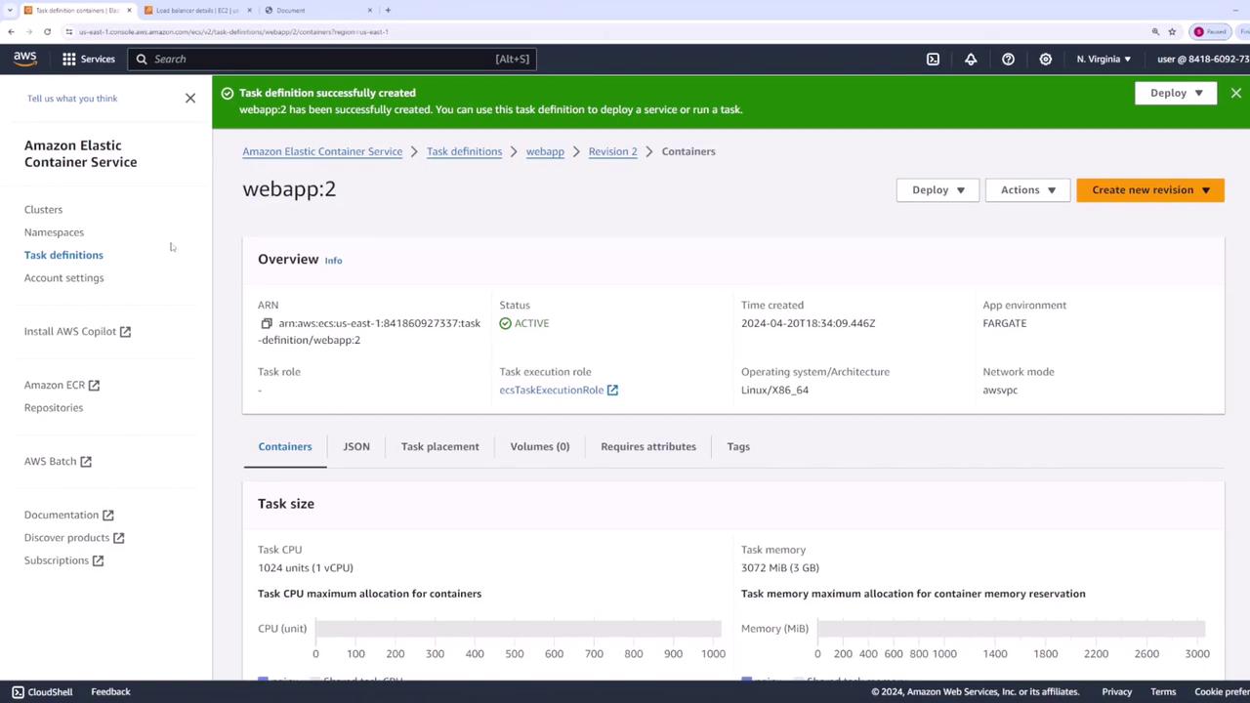This screenshot has width=1250, height=703.
Task: Click the Services menu label
Action: (x=98, y=59)
